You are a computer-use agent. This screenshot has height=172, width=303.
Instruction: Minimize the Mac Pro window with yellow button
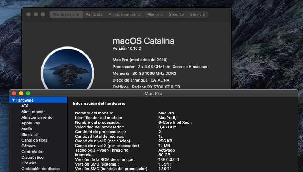[21, 94]
